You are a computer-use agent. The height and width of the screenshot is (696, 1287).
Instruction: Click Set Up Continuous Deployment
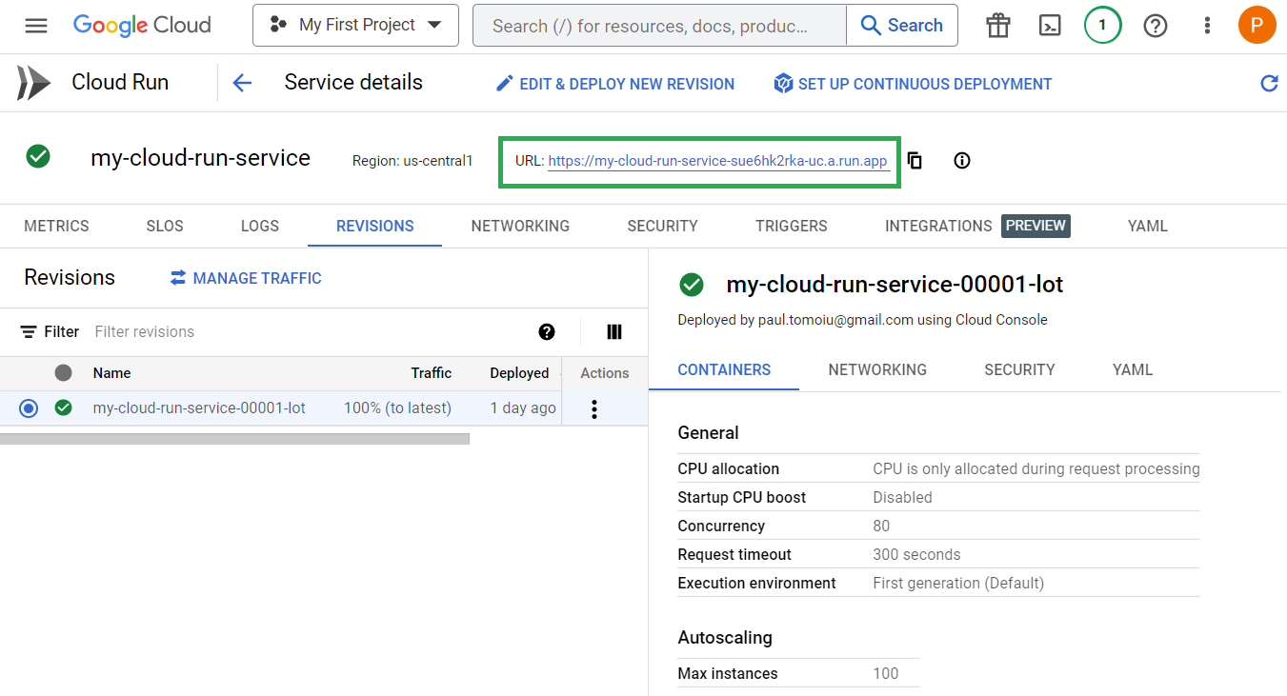pyautogui.click(x=913, y=84)
